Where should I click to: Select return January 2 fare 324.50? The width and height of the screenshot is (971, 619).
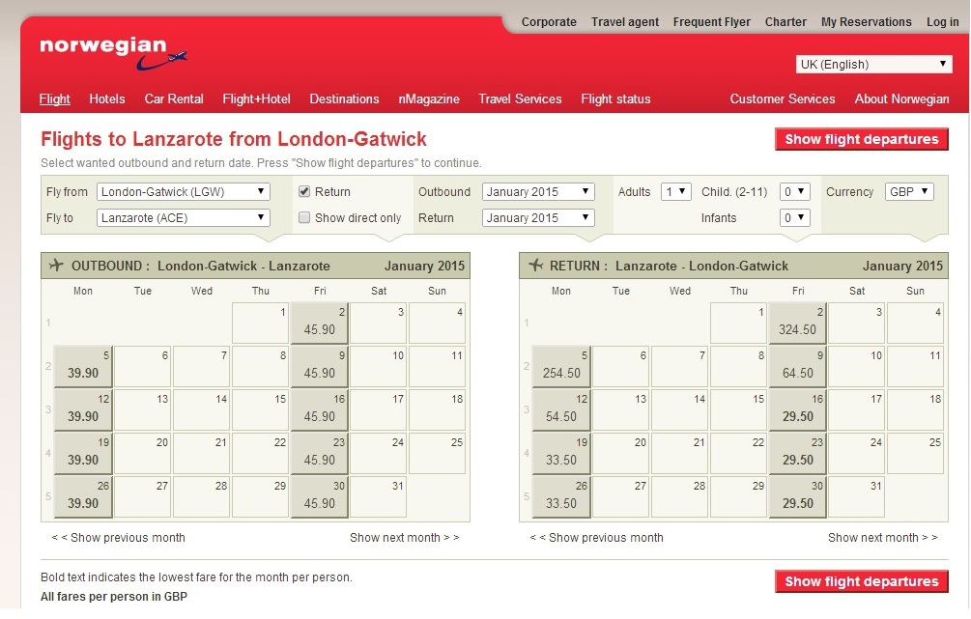click(798, 324)
